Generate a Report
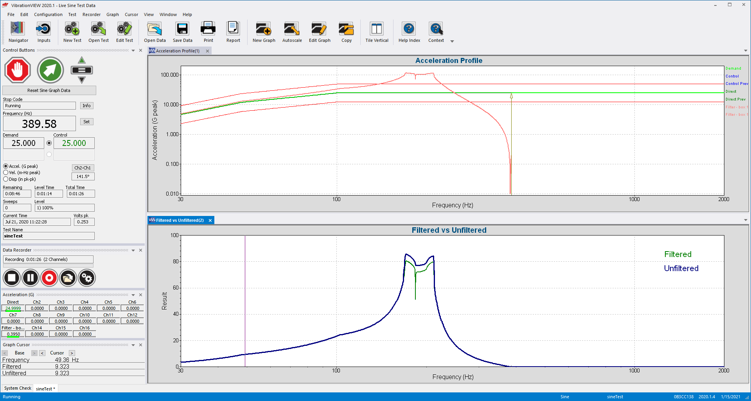 click(233, 32)
